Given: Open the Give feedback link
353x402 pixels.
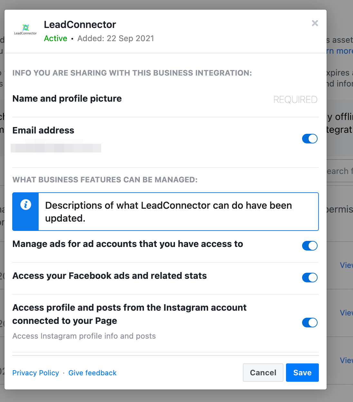Looking at the screenshot, I should click(x=92, y=373).
